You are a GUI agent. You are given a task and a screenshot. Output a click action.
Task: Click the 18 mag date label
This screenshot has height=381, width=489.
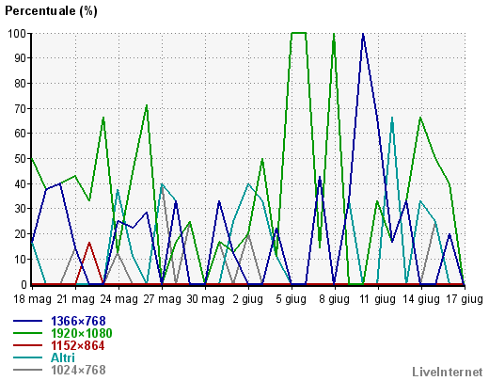[x=32, y=299]
